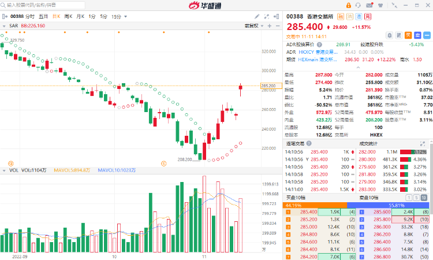Select ask level 7 price 286.800
Image resolution: width=433 pixels, height=260 pixels.
pyautogui.click(x=382, y=257)
